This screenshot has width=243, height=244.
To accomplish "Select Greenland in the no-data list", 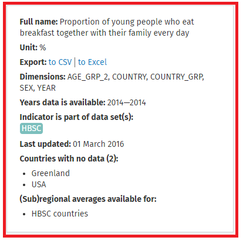I will tap(50, 173).
